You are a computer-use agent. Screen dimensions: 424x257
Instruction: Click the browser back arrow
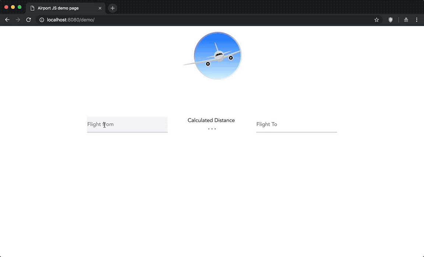(x=7, y=20)
